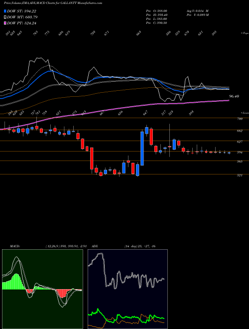Click the 363 price axis label
Screen dimensions: 249x329
coord(240,162)
